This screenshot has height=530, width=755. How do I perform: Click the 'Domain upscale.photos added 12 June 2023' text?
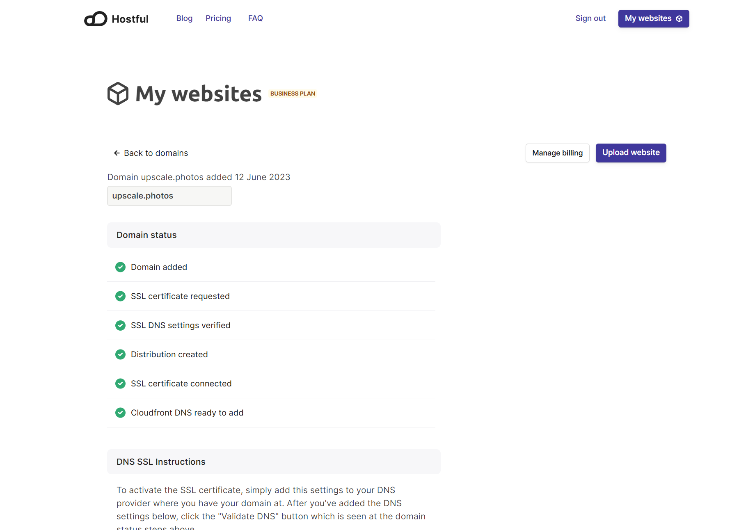pyautogui.click(x=199, y=177)
